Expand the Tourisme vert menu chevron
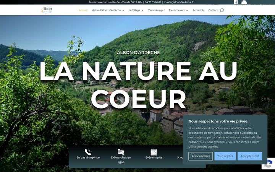The image size is (275, 172). coord(187,11)
